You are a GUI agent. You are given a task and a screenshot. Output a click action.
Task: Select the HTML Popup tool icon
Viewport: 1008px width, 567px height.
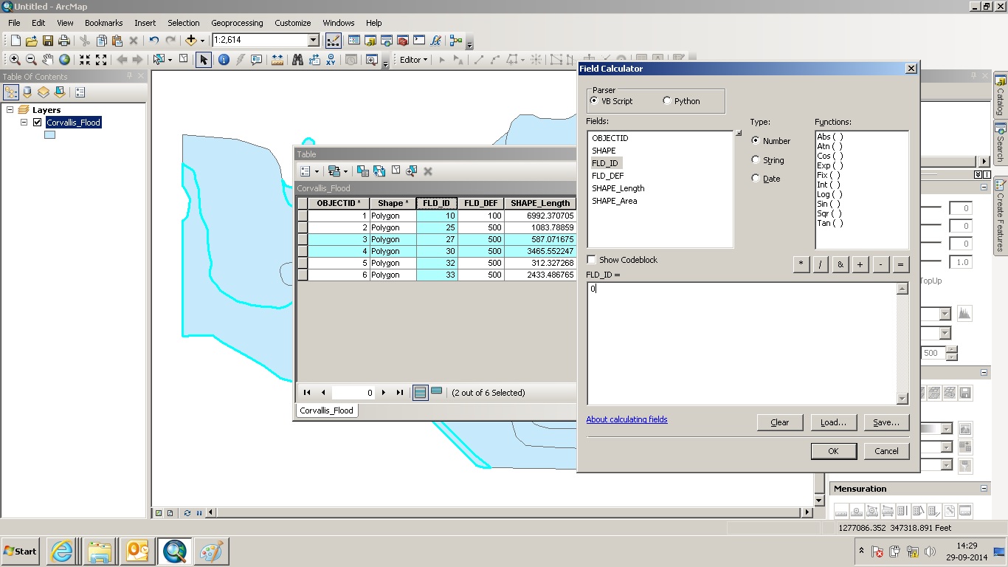point(257,60)
